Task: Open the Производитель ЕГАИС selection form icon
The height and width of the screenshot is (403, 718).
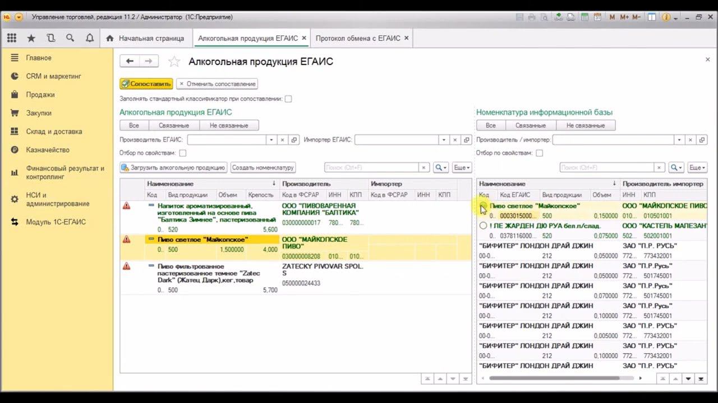Action: [293, 140]
